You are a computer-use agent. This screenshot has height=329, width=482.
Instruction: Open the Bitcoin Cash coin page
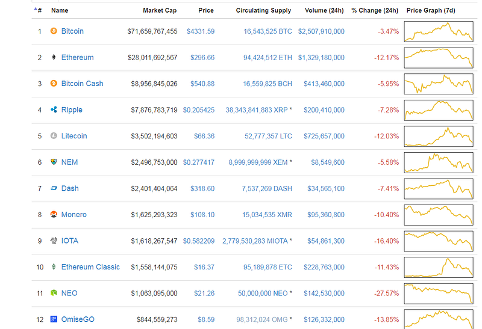click(82, 84)
